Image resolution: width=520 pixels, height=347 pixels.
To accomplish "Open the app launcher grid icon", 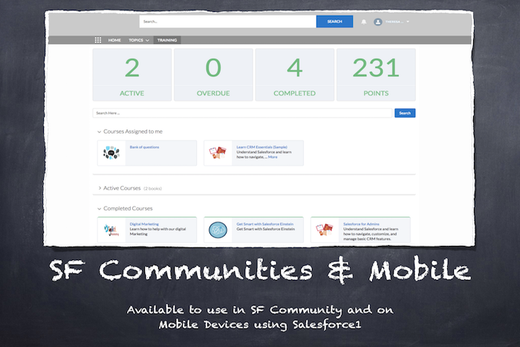I will click(98, 40).
